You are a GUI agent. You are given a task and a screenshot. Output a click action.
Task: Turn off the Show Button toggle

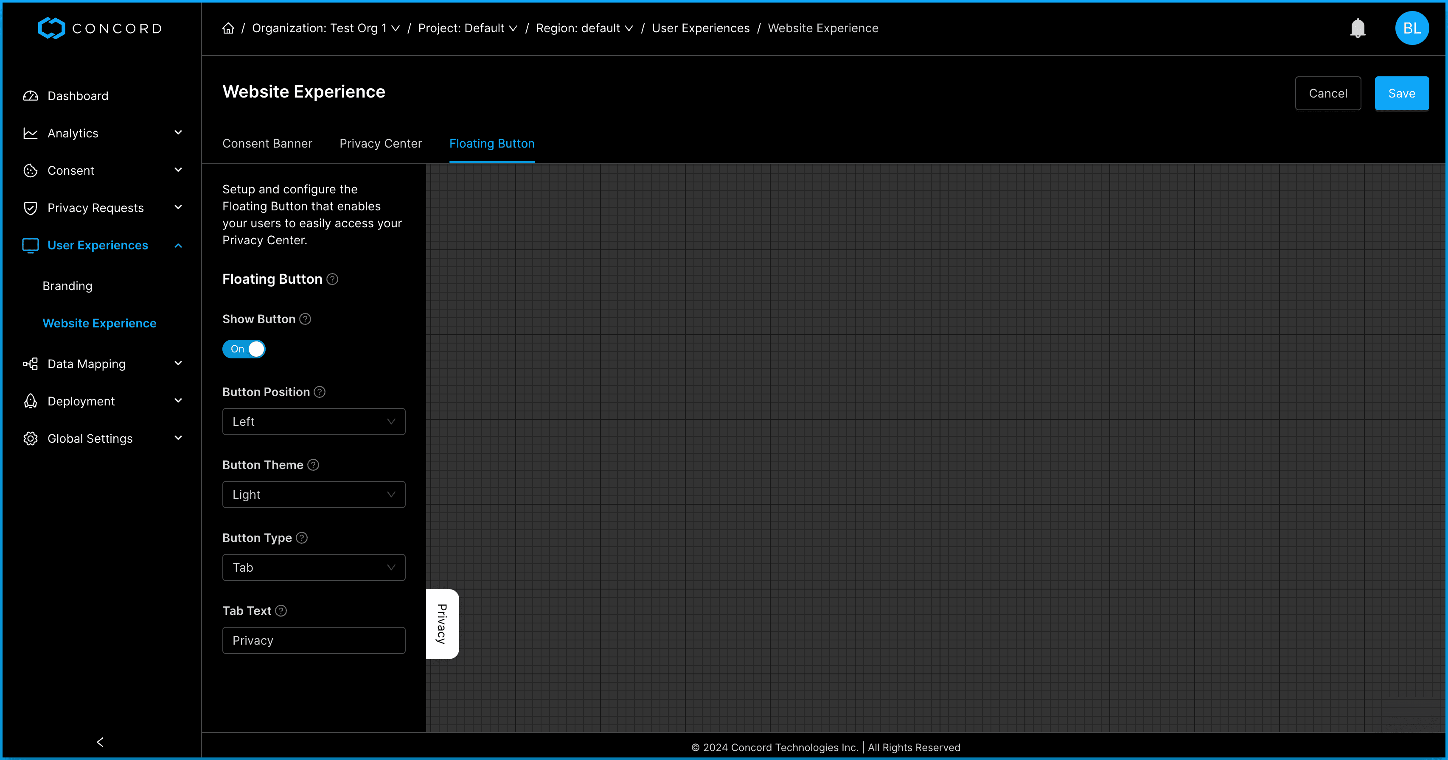[244, 349]
